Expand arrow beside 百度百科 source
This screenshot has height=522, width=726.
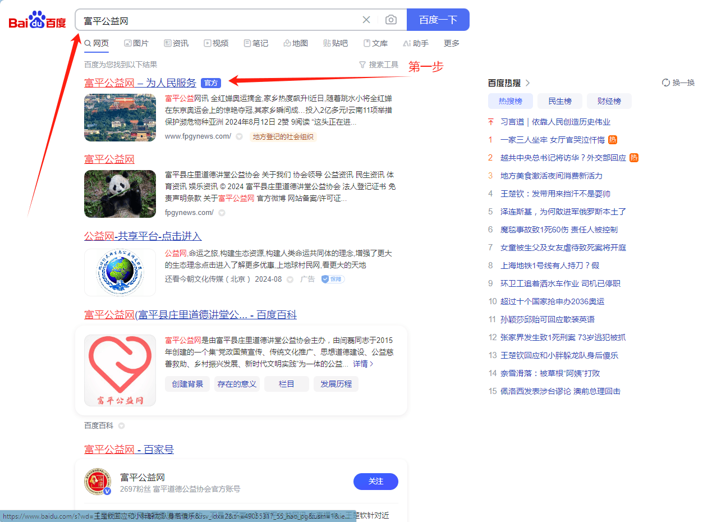[x=121, y=425]
